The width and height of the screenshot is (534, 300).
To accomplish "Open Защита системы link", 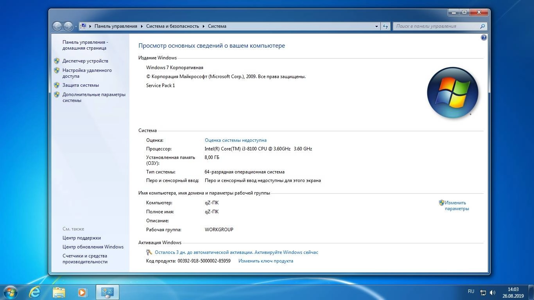I will (81, 85).
